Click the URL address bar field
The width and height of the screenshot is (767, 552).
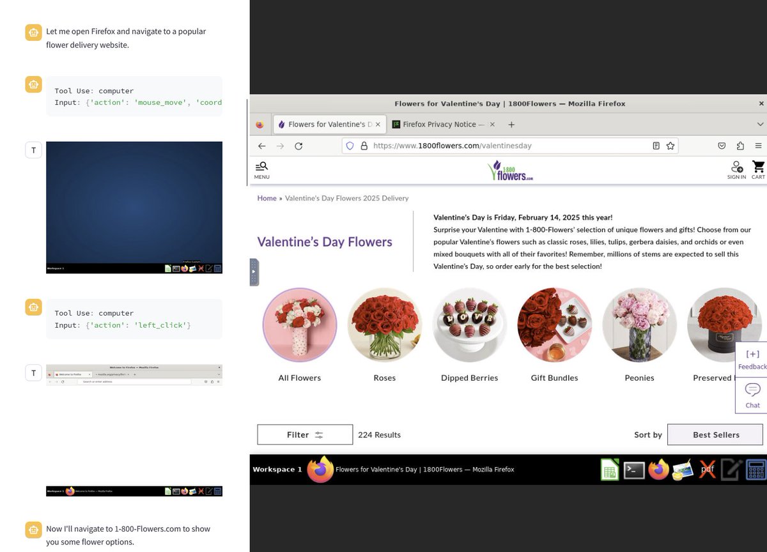(x=509, y=146)
